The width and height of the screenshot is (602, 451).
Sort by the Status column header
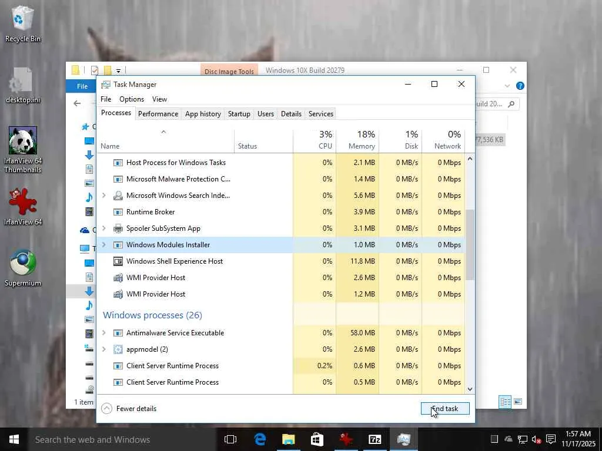(x=264, y=140)
